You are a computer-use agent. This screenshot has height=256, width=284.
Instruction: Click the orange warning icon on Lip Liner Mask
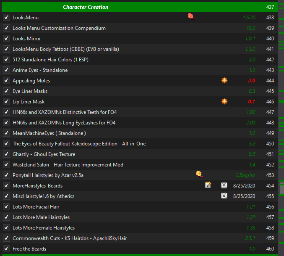point(224,101)
